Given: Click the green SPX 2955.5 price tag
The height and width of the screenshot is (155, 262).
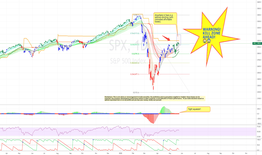Looking at the screenshot, I should click(257, 43).
